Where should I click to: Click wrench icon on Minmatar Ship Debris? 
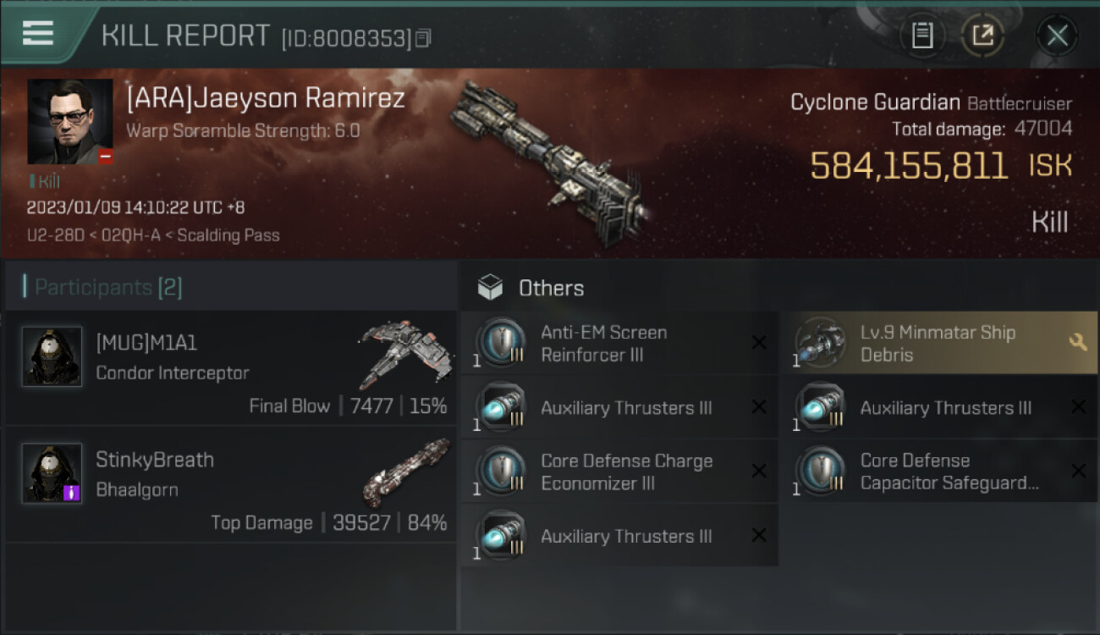coord(1077,342)
